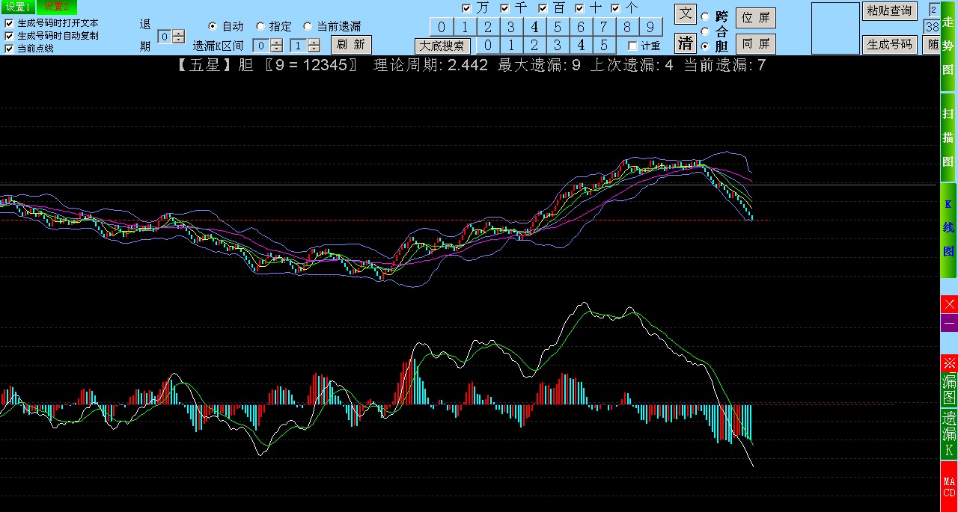Click the 大底搜索 button
Viewport: 958px width, 512px height.
442,46
